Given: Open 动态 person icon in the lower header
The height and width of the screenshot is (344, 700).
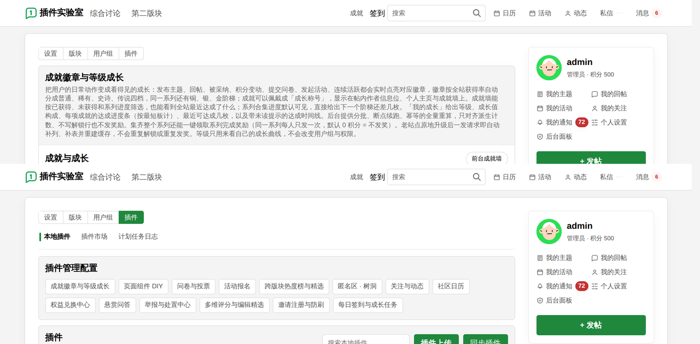Looking at the screenshot, I should (x=568, y=177).
